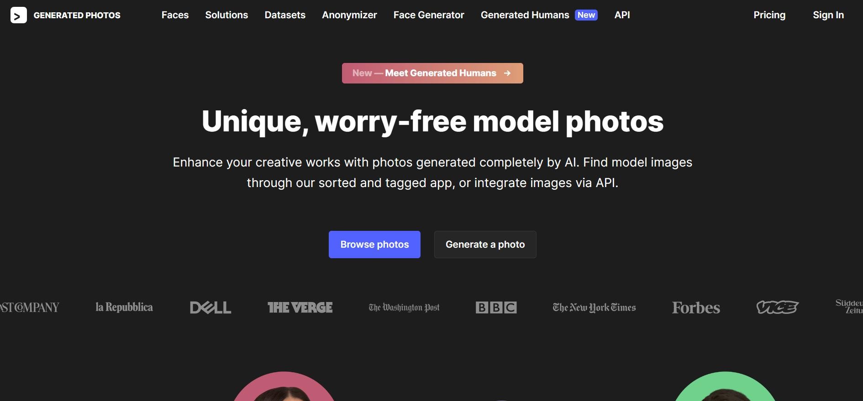Click the Sign In link
The height and width of the screenshot is (401, 863).
[x=828, y=15]
